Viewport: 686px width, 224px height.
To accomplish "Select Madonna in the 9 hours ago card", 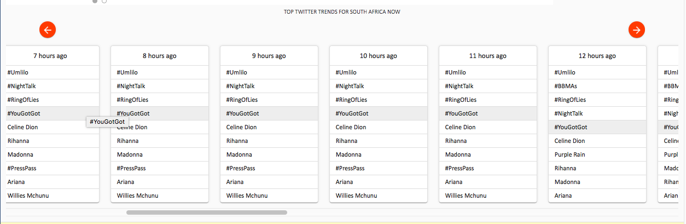I will click(239, 154).
